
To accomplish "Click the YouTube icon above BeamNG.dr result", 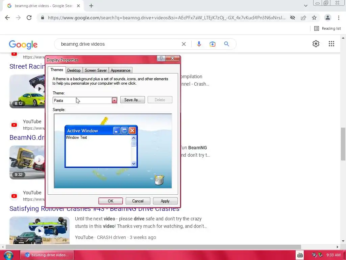I will [14, 125].
